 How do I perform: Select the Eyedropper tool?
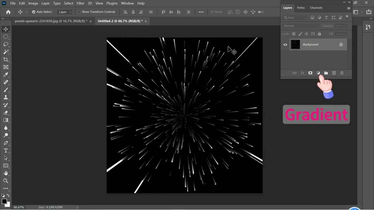click(6, 75)
